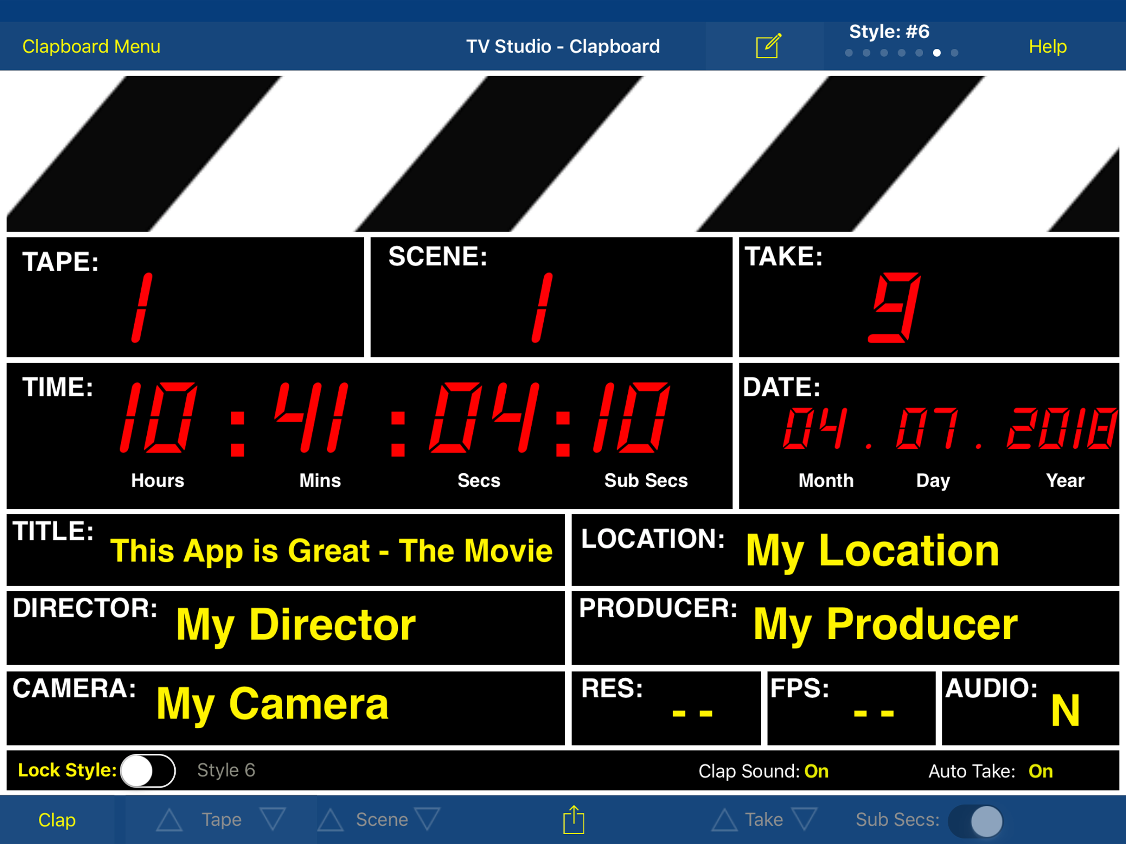Toggle the Sub Secs switch
The width and height of the screenshot is (1126, 844).
coord(975,821)
